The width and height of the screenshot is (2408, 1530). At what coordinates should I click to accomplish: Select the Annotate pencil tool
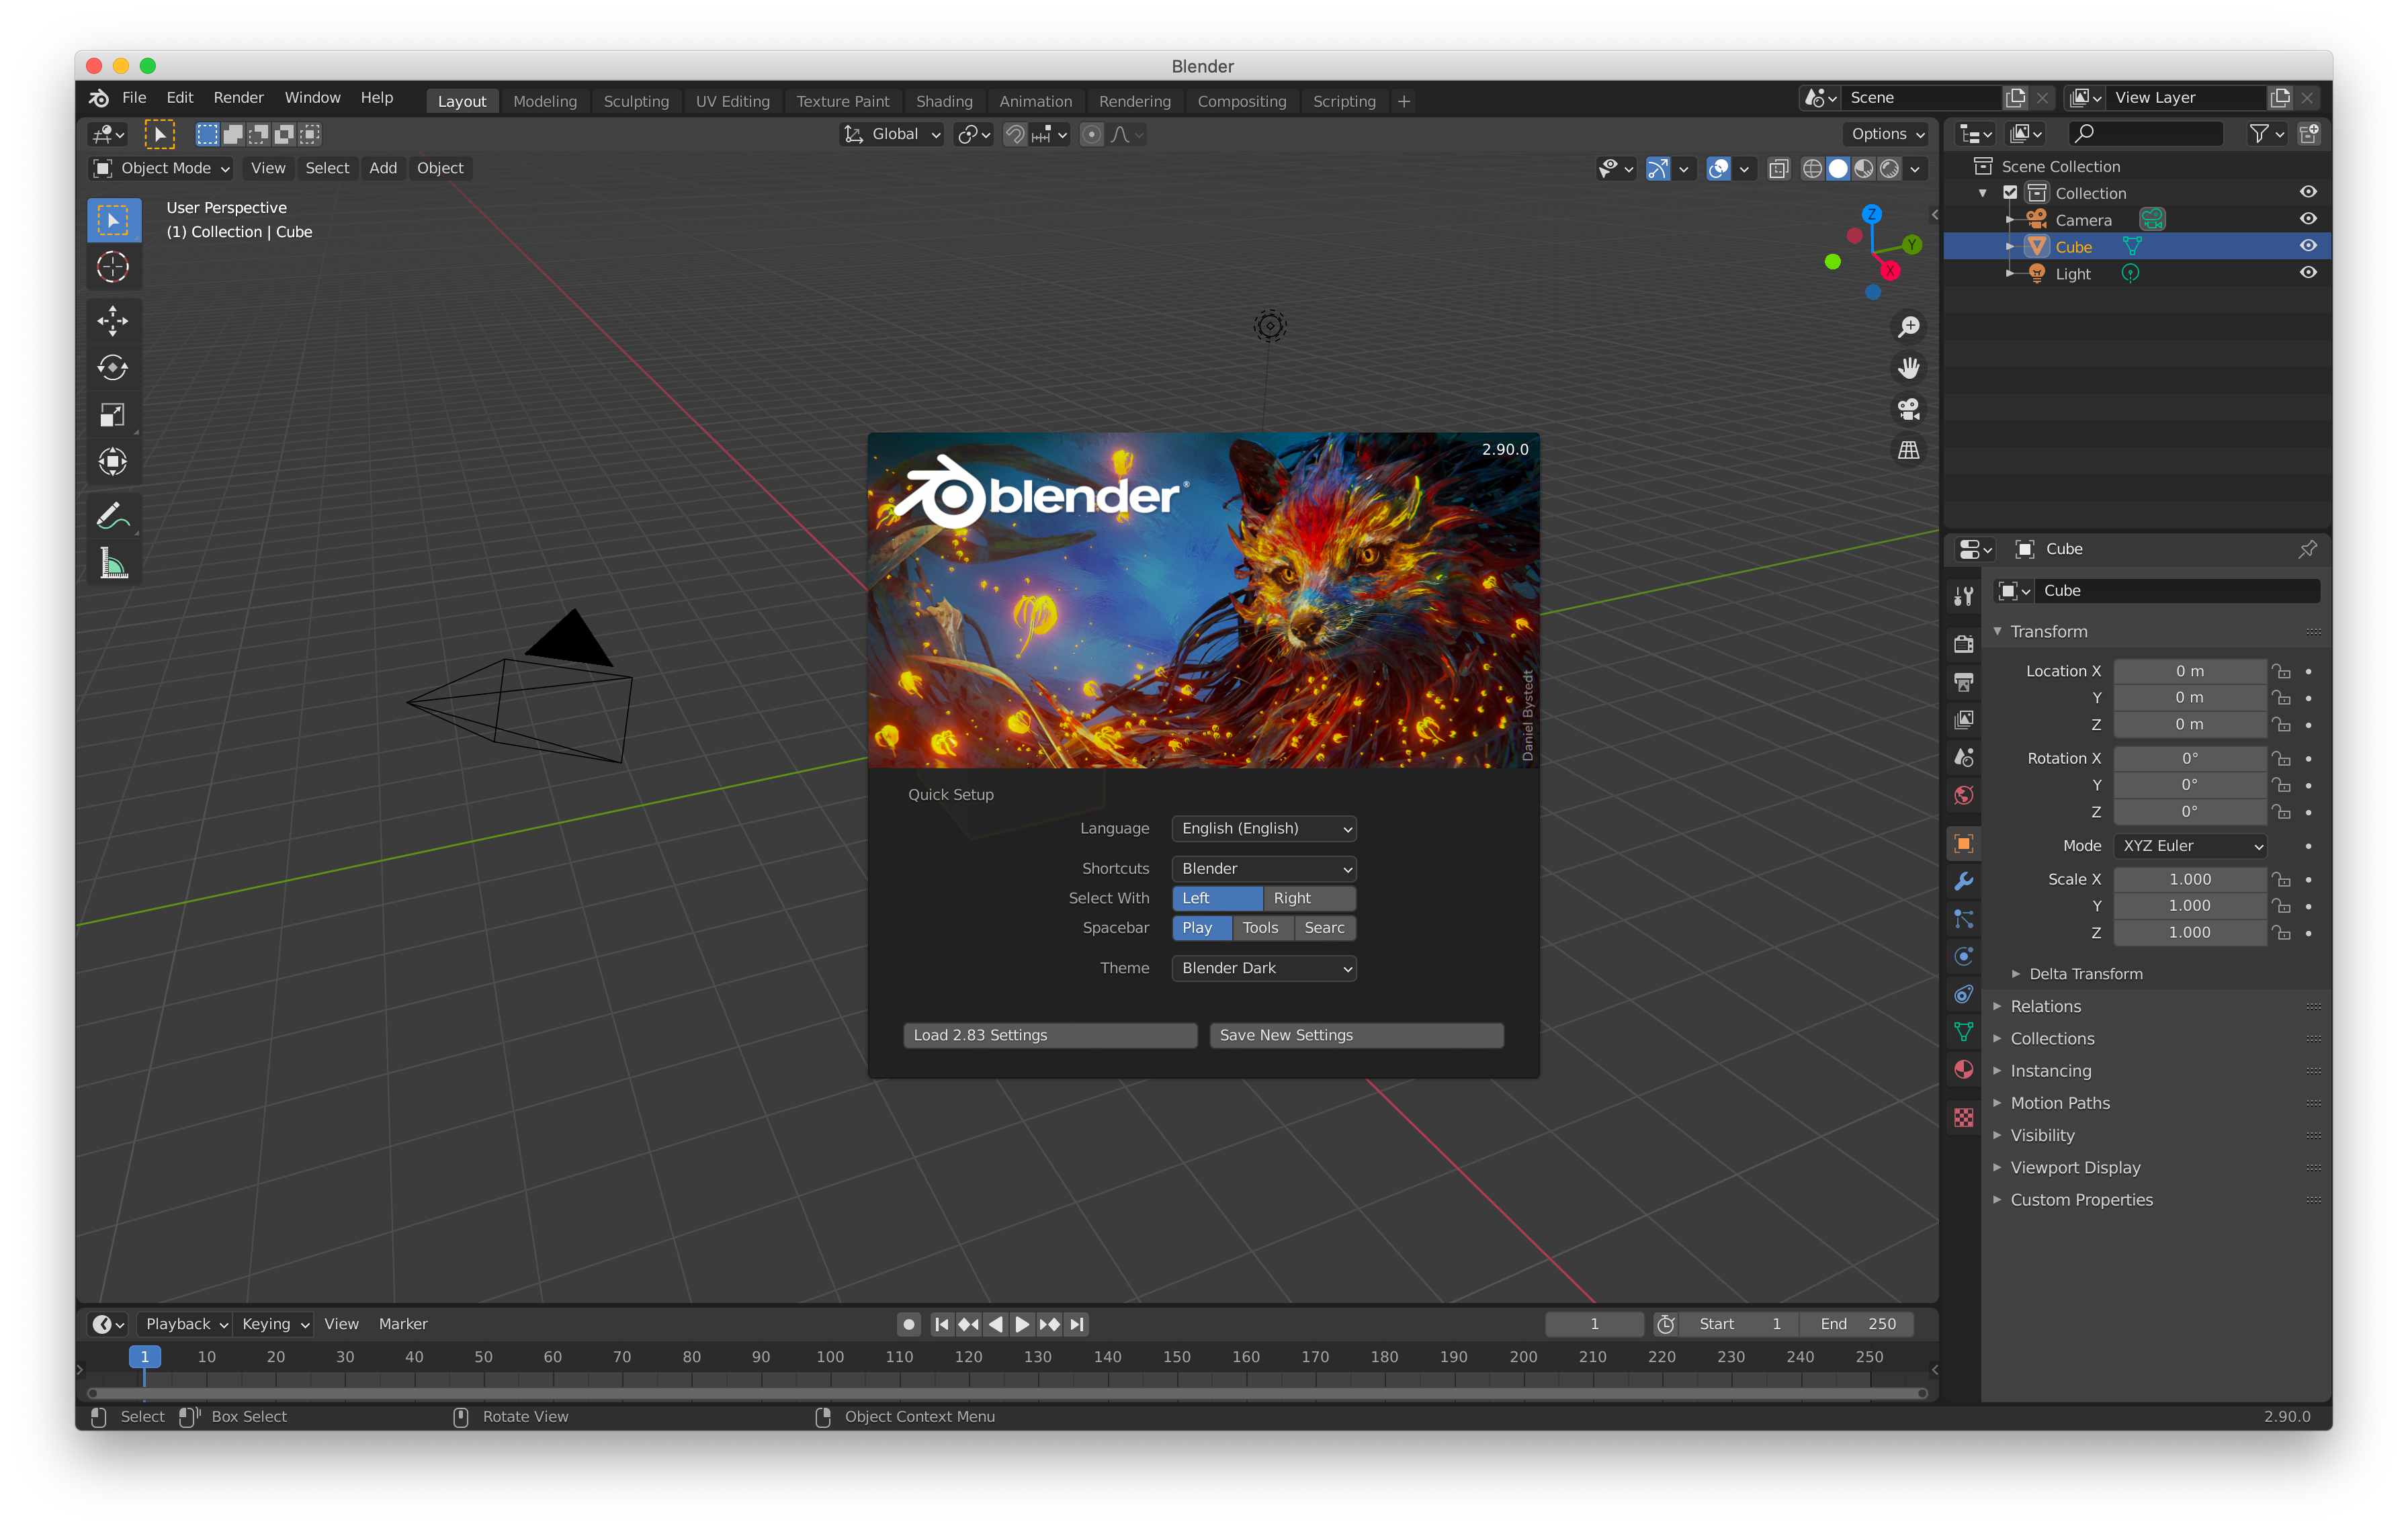coord(112,516)
